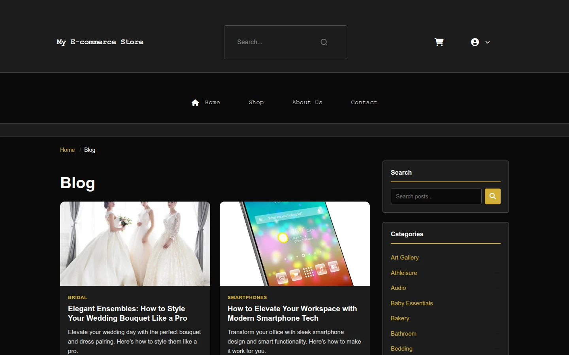The height and width of the screenshot is (355, 569).
Task: Open the wedding bouquet post thumbnail
Action: click(135, 244)
